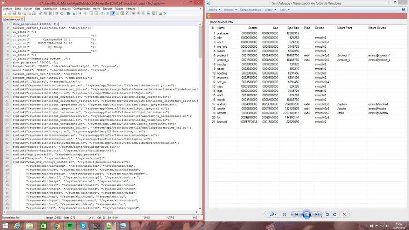Switch to Notepad++ via its taskbar icon
The width and height of the screenshot is (409, 230).
click(110, 226)
